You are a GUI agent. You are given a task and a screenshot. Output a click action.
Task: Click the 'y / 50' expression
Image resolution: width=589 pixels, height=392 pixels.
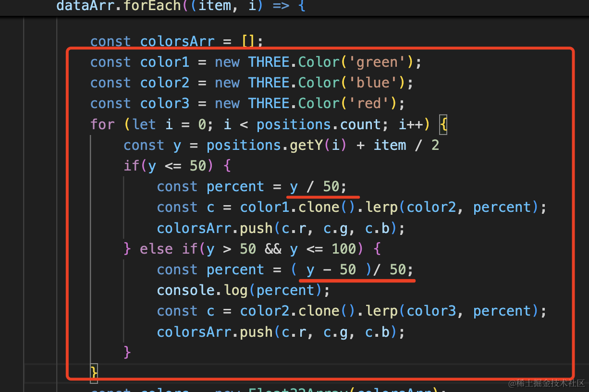pyautogui.click(x=314, y=186)
